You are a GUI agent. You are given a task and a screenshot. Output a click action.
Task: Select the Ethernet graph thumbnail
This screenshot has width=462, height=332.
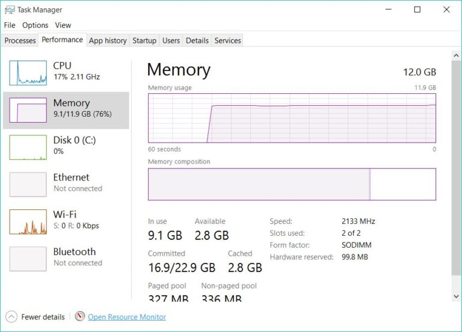coord(28,185)
